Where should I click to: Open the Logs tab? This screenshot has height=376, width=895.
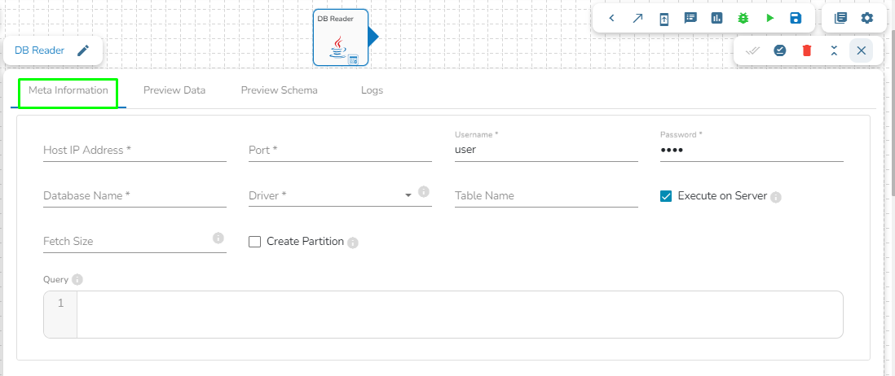pyautogui.click(x=372, y=90)
